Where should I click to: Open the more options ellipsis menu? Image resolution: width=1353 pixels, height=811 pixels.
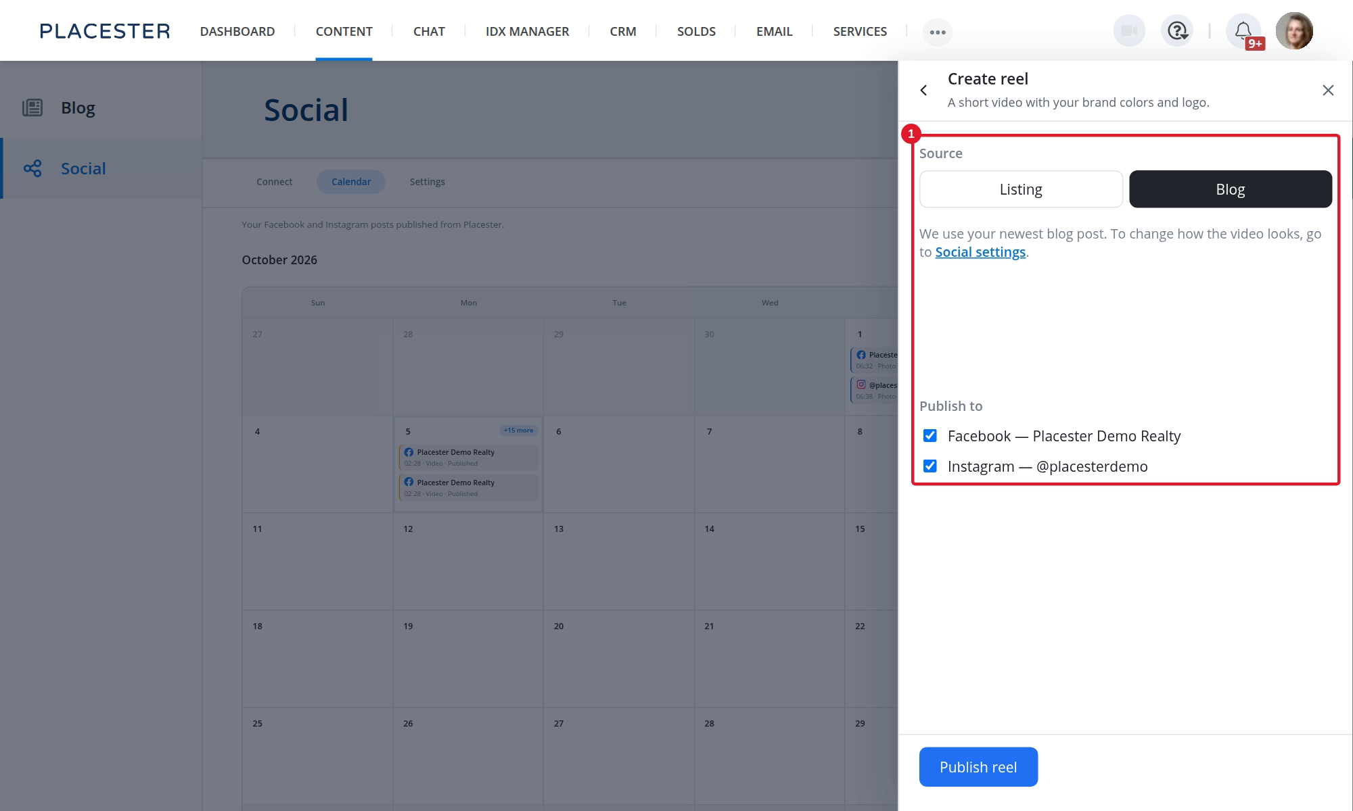tap(937, 32)
